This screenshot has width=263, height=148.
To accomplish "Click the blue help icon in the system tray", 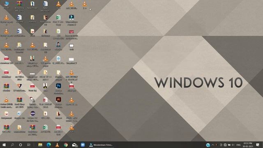I will (208, 145).
